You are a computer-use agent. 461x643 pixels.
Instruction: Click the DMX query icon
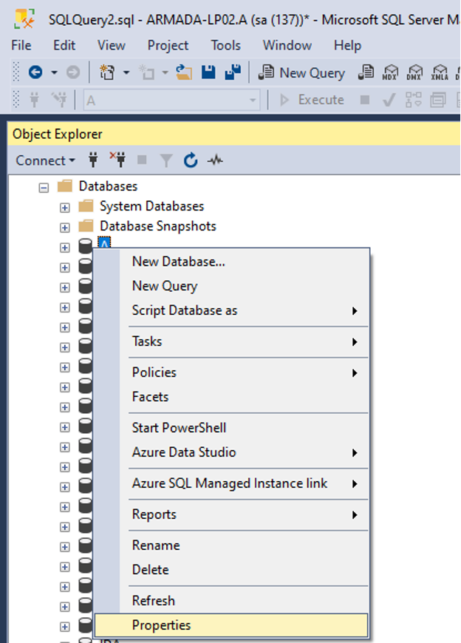click(414, 72)
